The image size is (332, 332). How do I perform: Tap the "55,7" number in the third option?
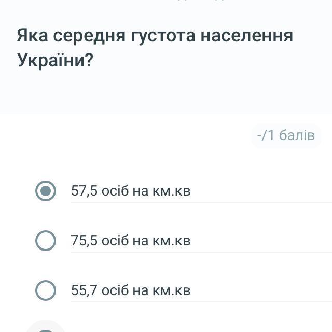pyautogui.click(x=84, y=290)
